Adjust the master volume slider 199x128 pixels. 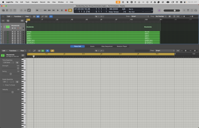tap(172, 11)
